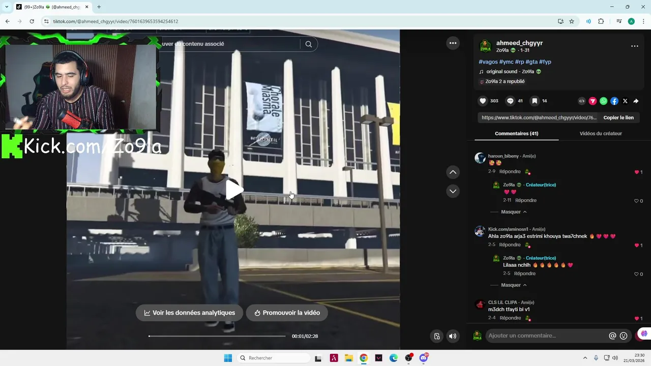The image size is (651, 366).
Task: Click the taskbar Rechercher search box
Action: 273,358
